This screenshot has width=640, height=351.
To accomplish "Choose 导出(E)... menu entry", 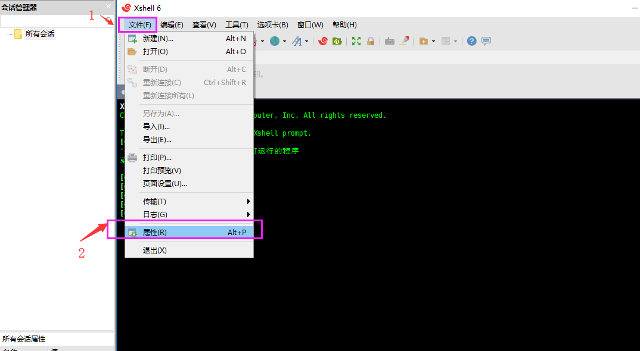I will pyautogui.click(x=189, y=139).
